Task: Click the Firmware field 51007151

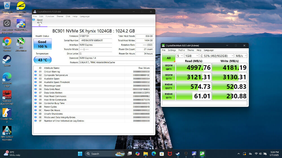Action: (96, 36)
